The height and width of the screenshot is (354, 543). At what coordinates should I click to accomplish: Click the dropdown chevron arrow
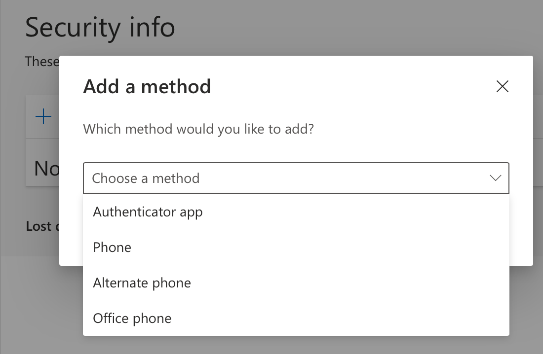pos(495,178)
